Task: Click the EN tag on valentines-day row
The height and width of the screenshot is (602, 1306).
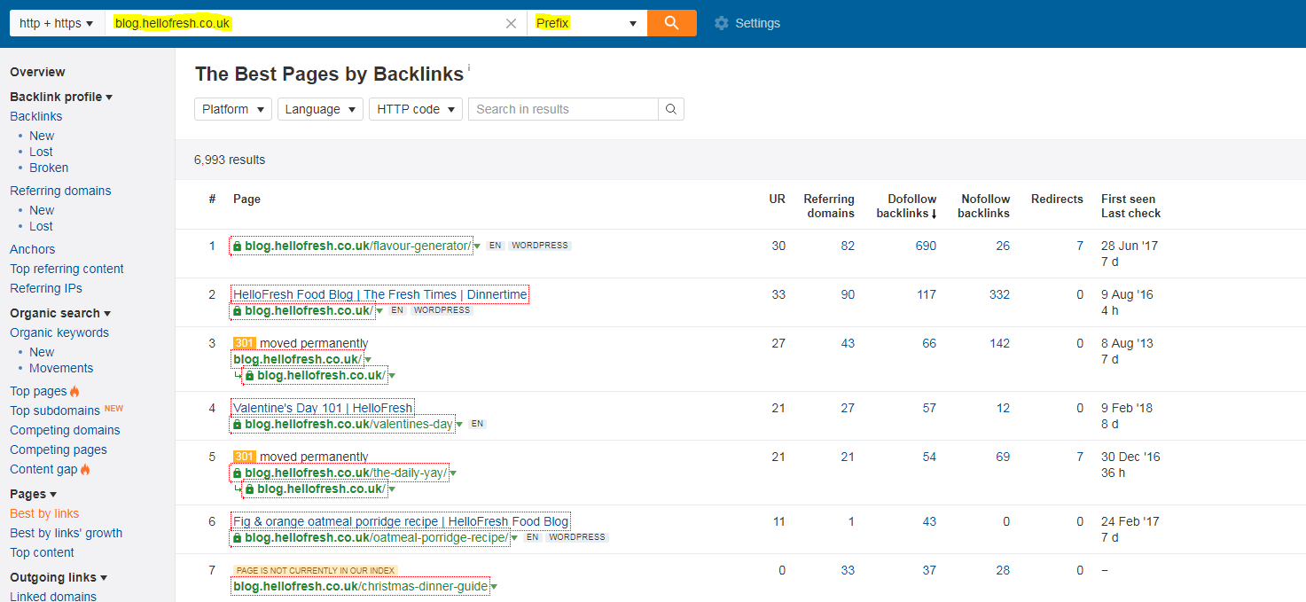Action: tap(478, 424)
